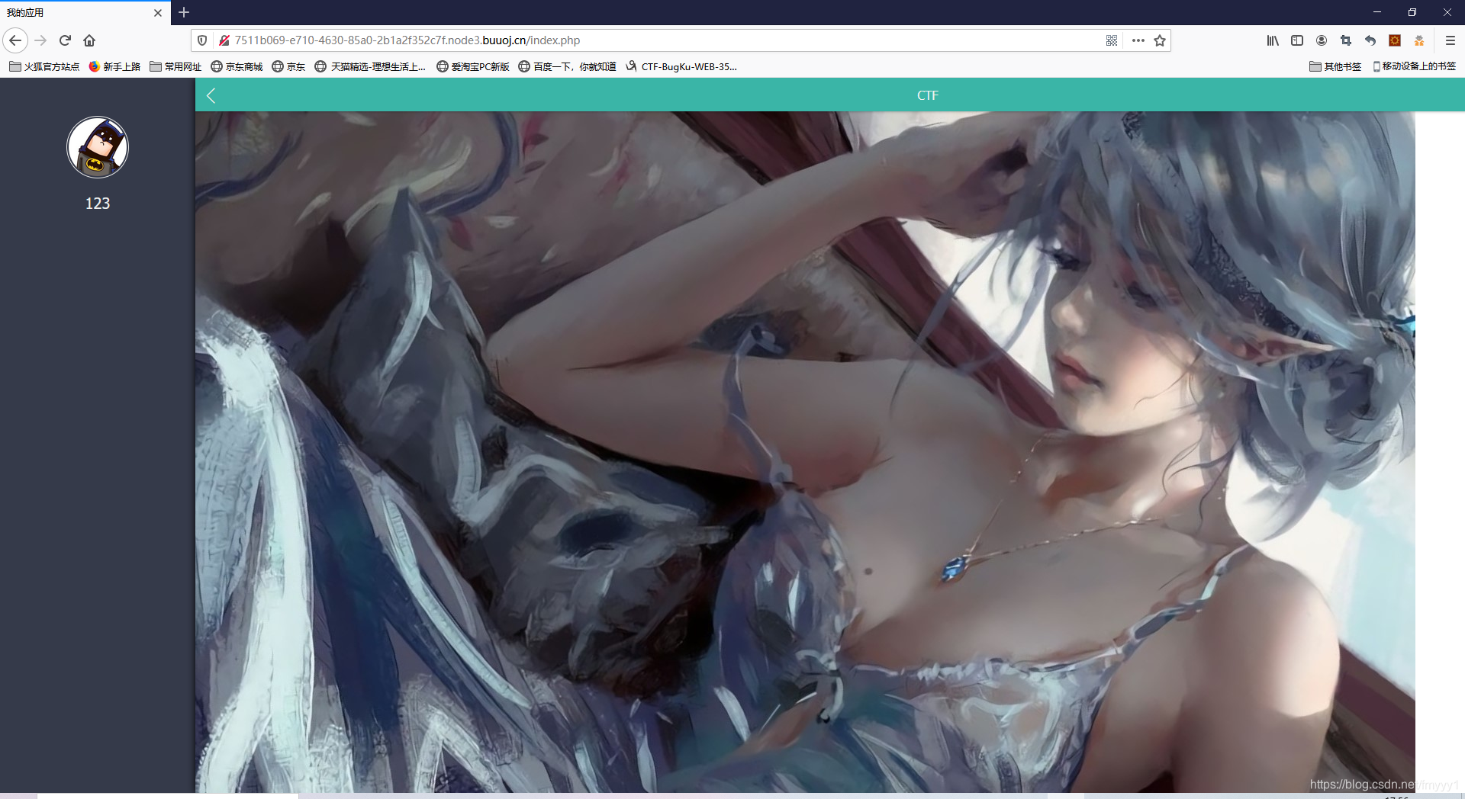Open the 天猫精选 bookmark

coord(370,66)
